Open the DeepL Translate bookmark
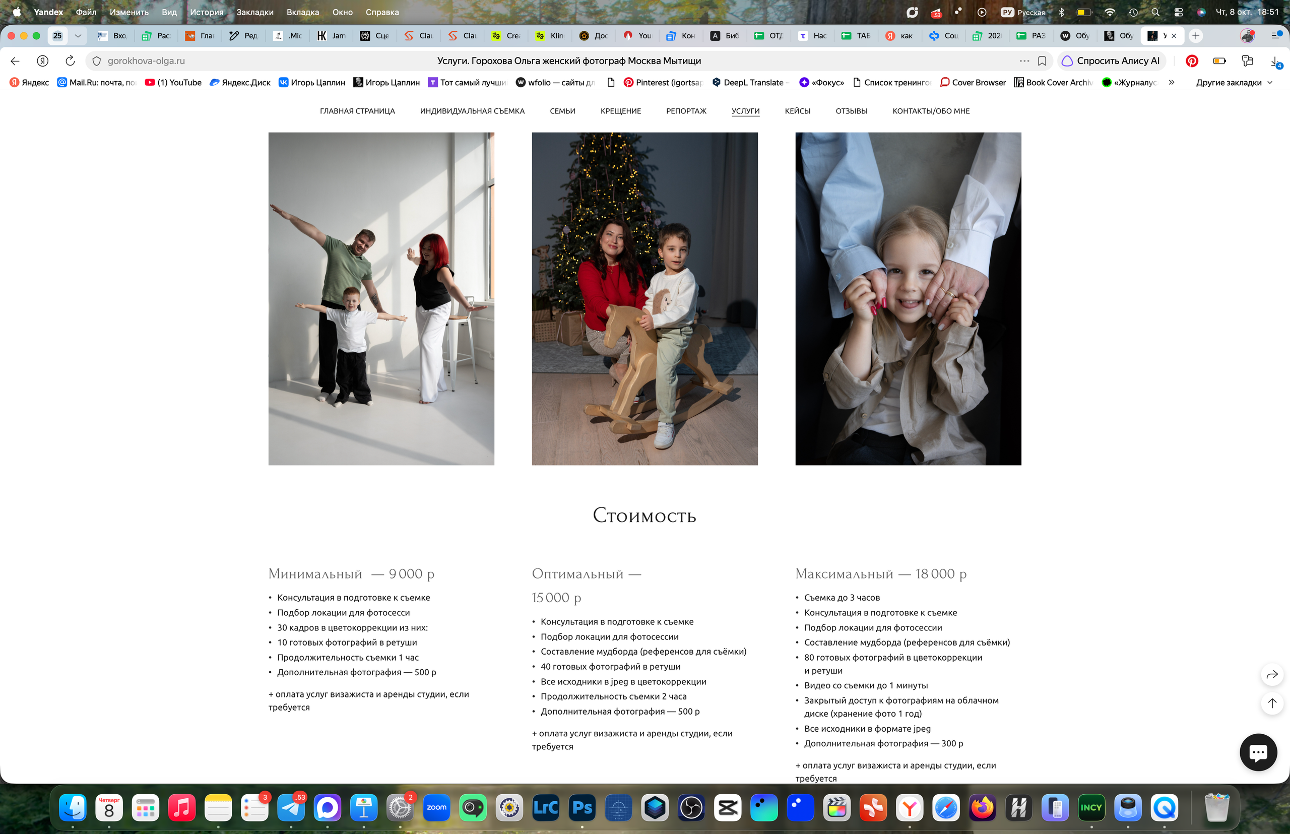 [x=750, y=82]
